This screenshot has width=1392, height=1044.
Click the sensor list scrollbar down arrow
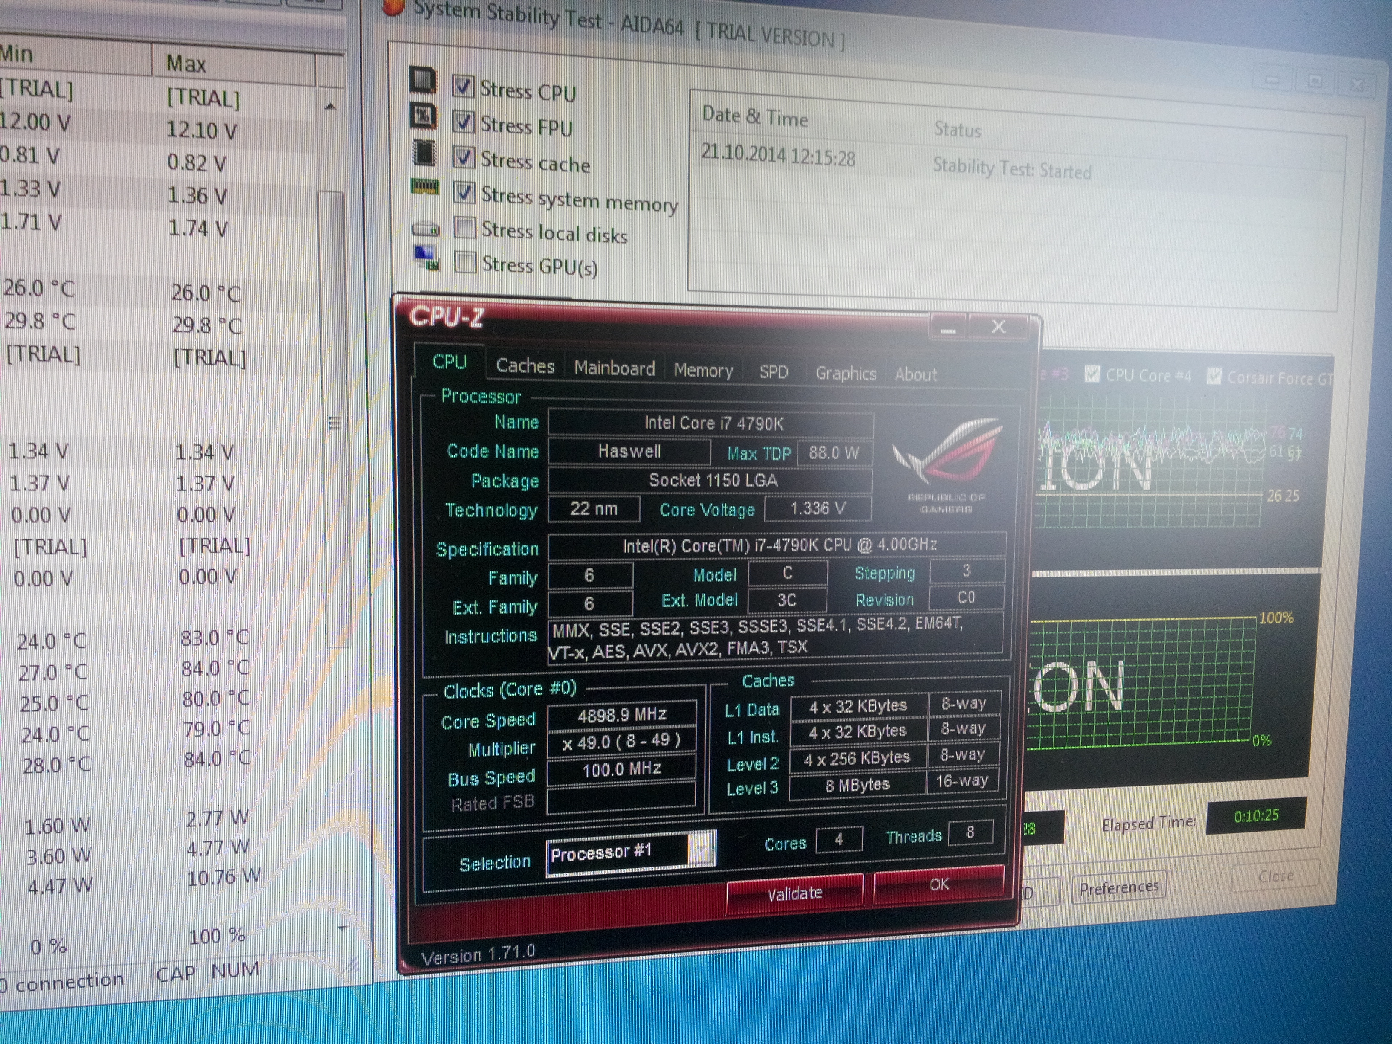pos(343,928)
